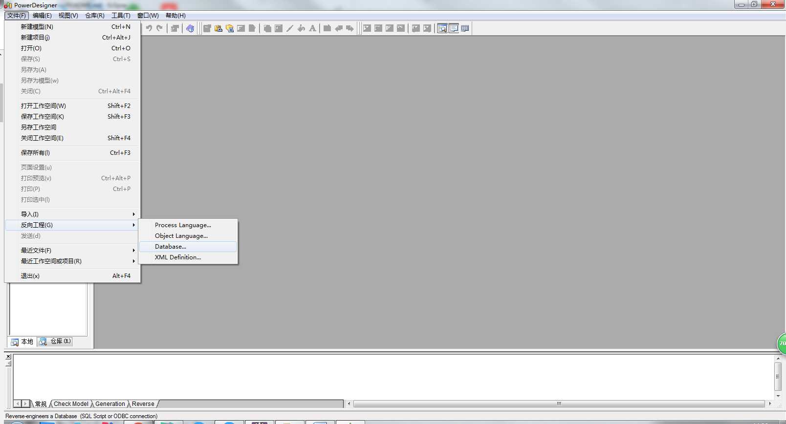Click output tabs scroll-left arrow
The width and height of the screenshot is (786, 424).
tap(18, 404)
